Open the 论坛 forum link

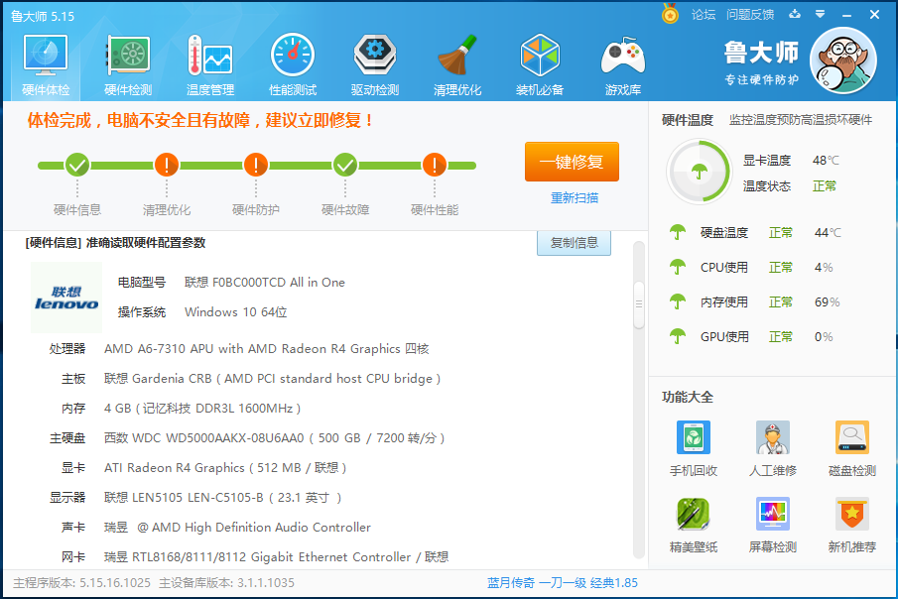704,14
